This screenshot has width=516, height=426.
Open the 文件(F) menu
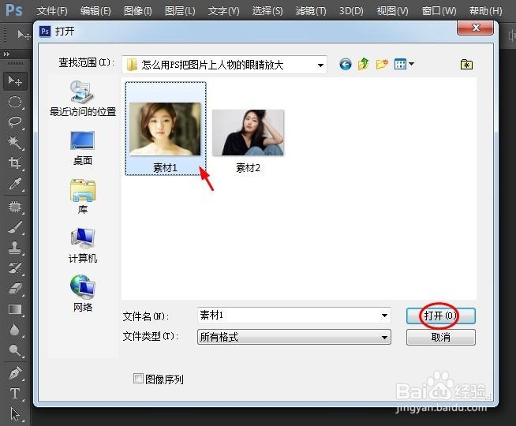(52, 11)
